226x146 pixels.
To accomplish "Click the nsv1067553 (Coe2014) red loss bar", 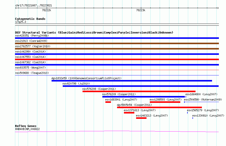I will click(117, 59).
